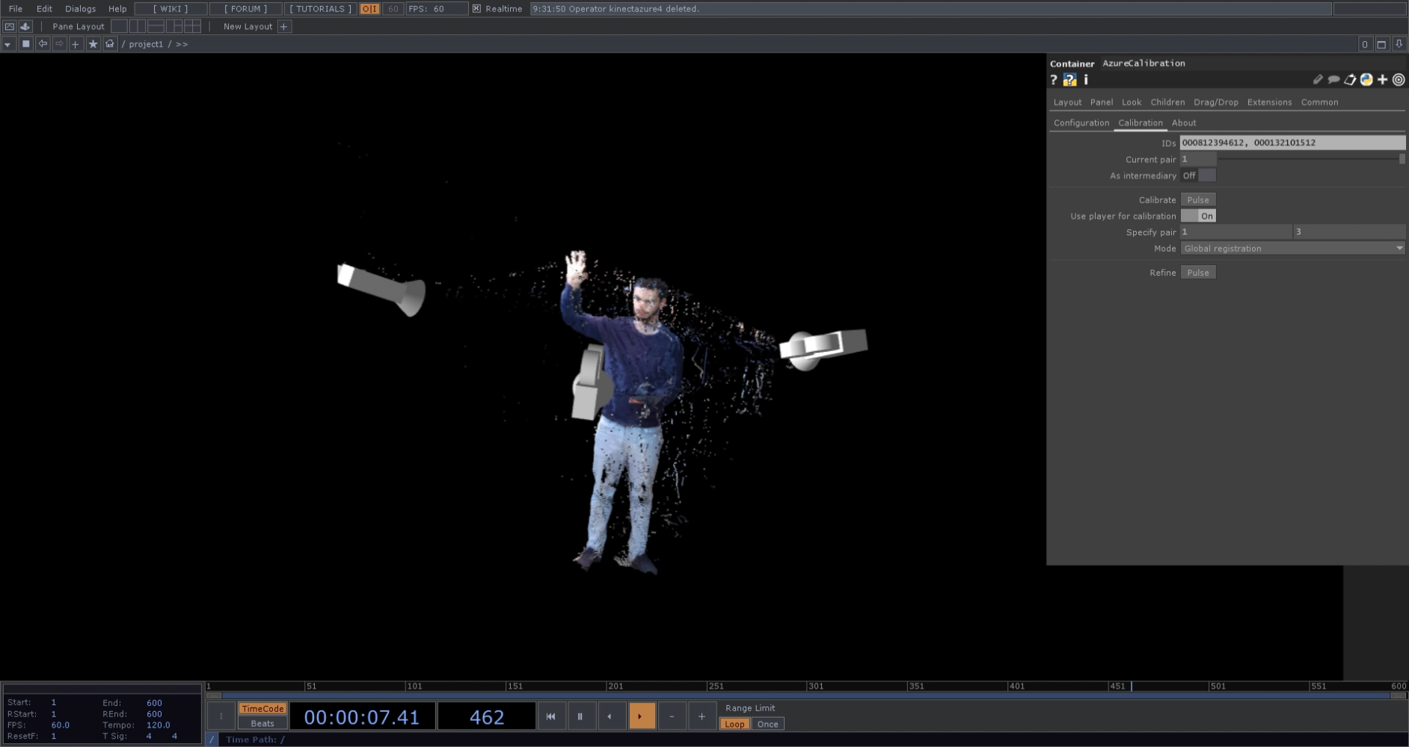The height and width of the screenshot is (747, 1409).
Task: Click the target bullseye icon in parameter header
Action: point(1399,79)
